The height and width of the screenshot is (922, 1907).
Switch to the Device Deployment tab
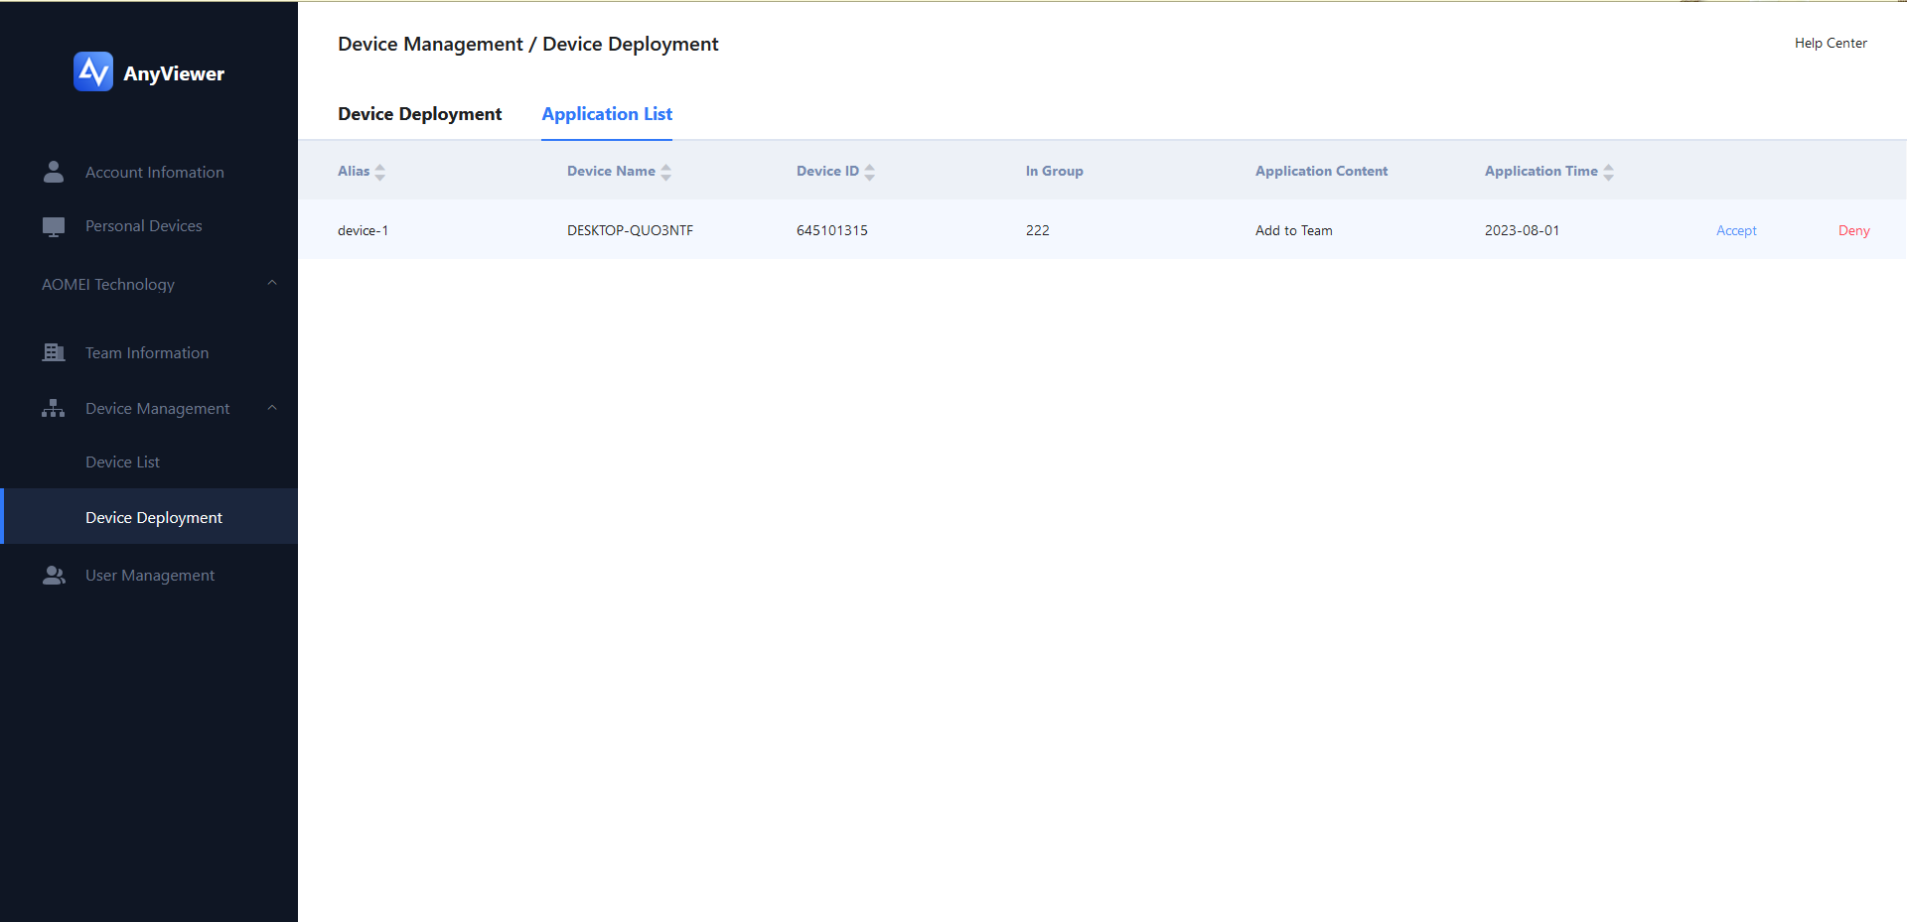pyautogui.click(x=419, y=114)
